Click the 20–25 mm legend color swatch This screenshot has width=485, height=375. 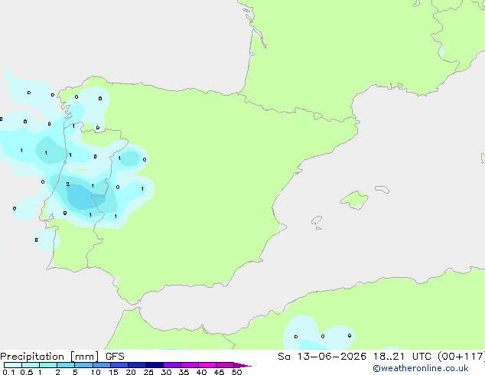click(x=137, y=365)
